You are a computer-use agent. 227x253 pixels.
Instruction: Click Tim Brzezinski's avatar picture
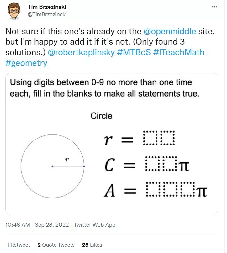14,11
